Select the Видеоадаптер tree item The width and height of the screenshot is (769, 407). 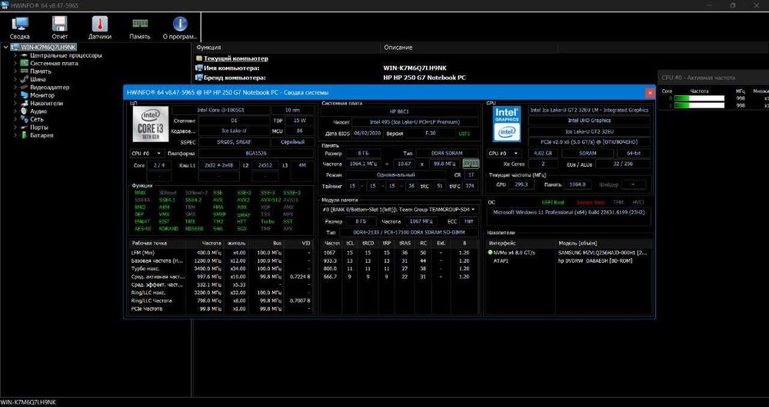49,88
